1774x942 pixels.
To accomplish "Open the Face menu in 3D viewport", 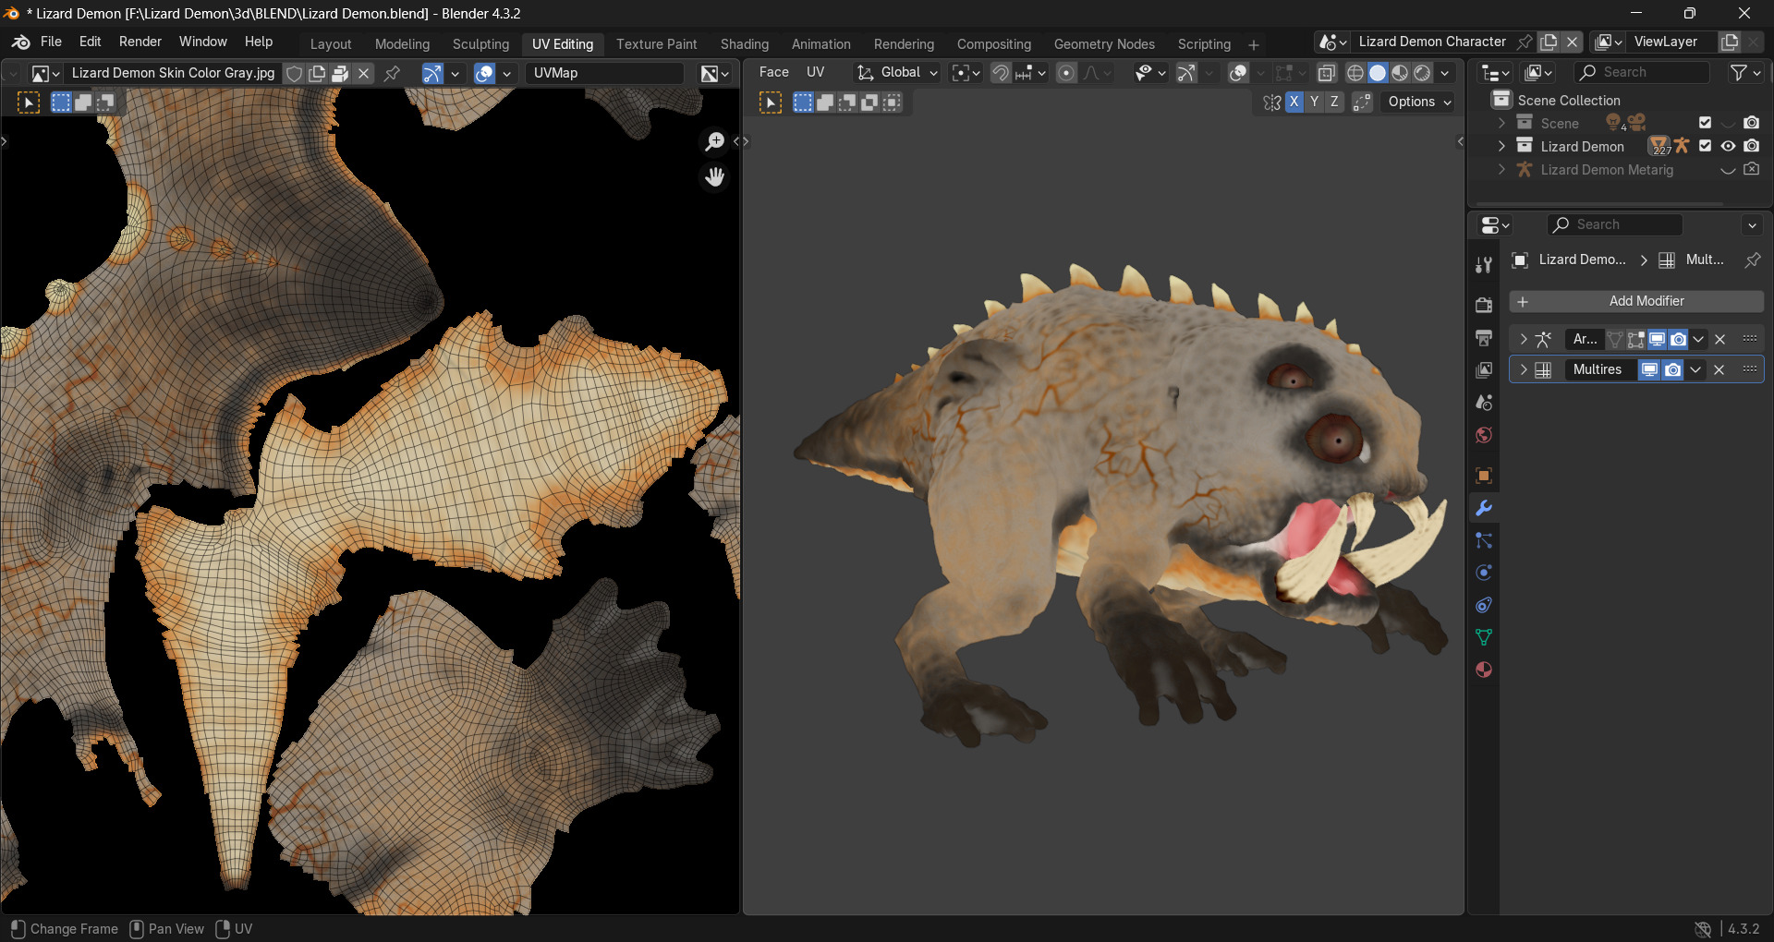I will click(x=773, y=72).
